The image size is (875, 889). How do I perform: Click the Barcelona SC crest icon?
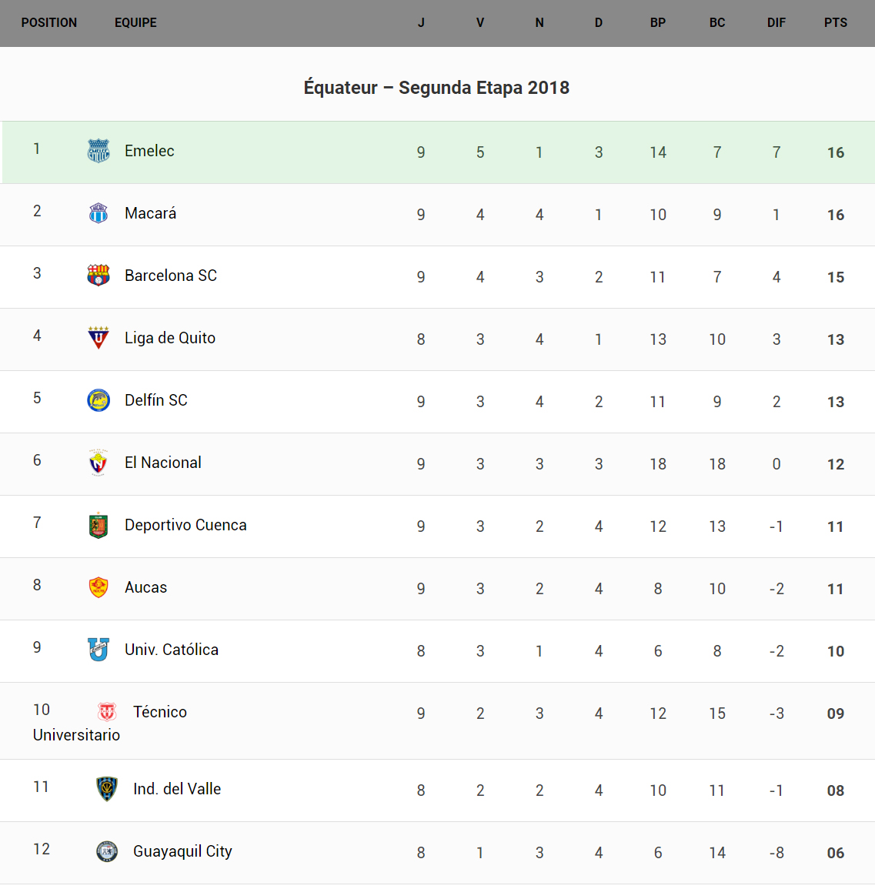pyautogui.click(x=99, y=276)
